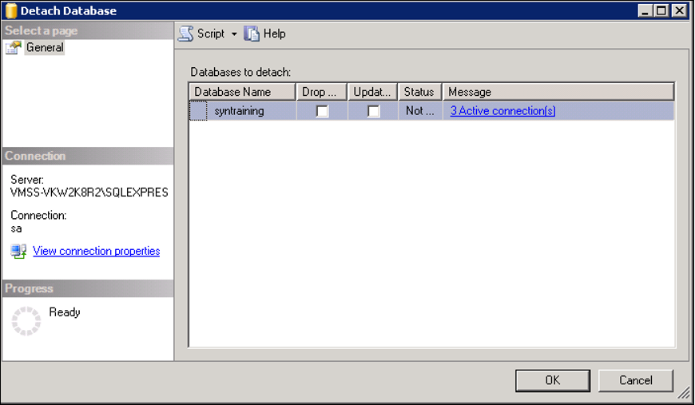Image resolution: width=695 pixels, height=405 pixels.
Task: Enable Drop Connections checkbox for syntraining
Action: coord(322,112)
